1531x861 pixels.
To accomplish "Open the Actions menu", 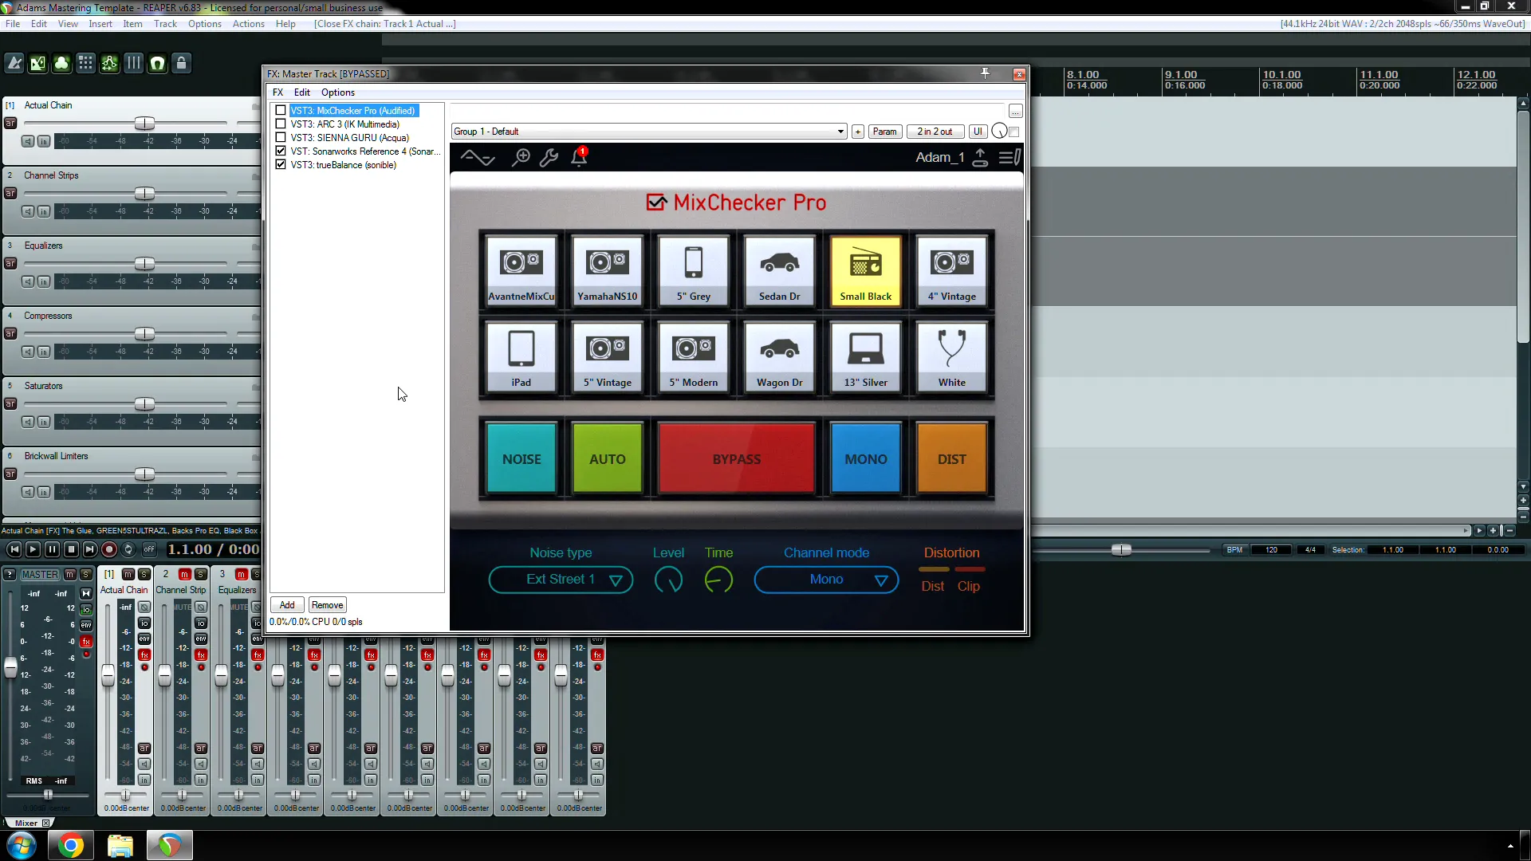I will click(248, 24).
